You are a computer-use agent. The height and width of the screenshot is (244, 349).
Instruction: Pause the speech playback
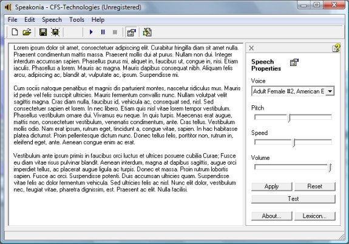[103, 32]
